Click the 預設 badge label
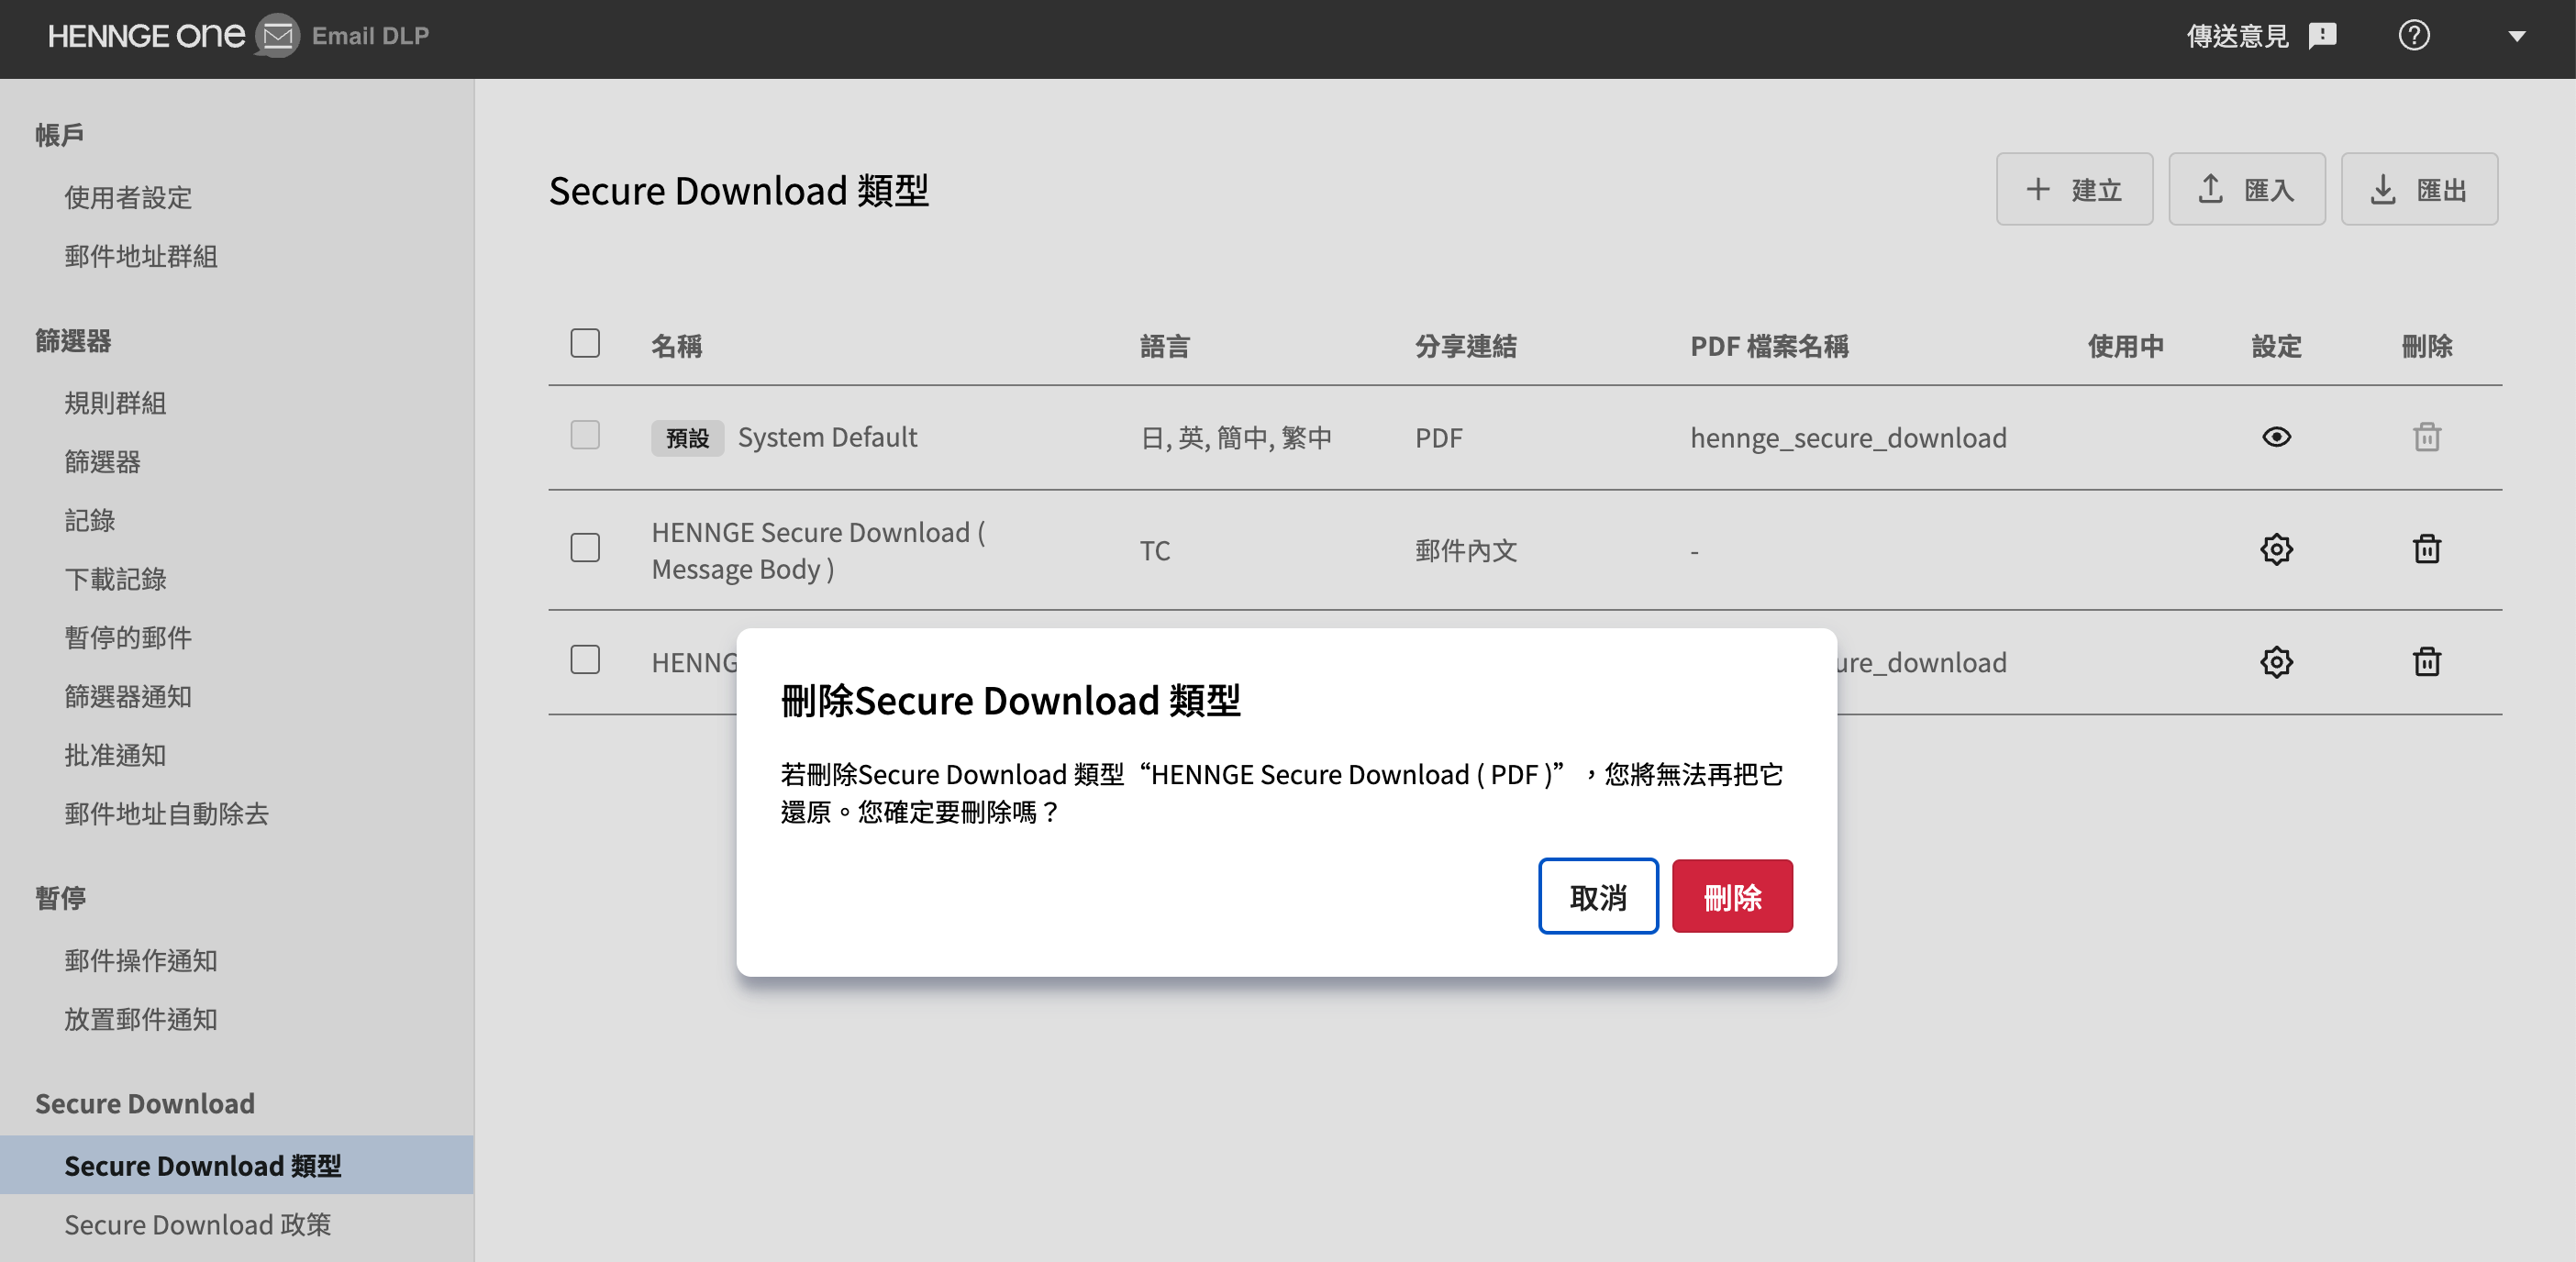Screen dimensions: 2576x1262 (x=687, y=438)
